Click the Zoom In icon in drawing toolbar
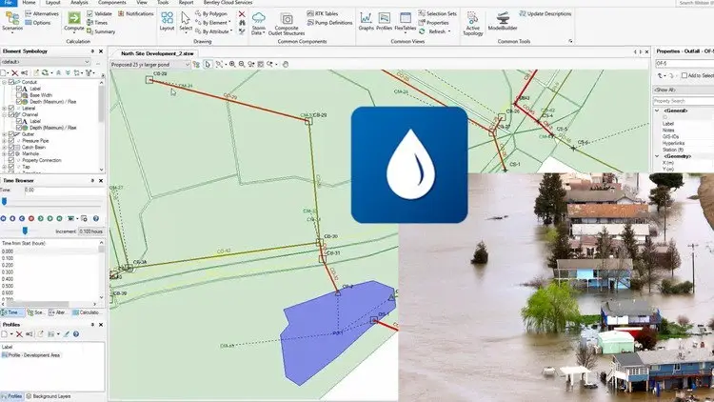The width and height of the screenshot is (714, 402). (232, 64)
